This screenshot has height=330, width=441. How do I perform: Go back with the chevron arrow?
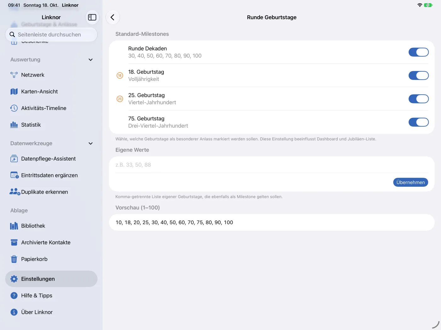112,17
